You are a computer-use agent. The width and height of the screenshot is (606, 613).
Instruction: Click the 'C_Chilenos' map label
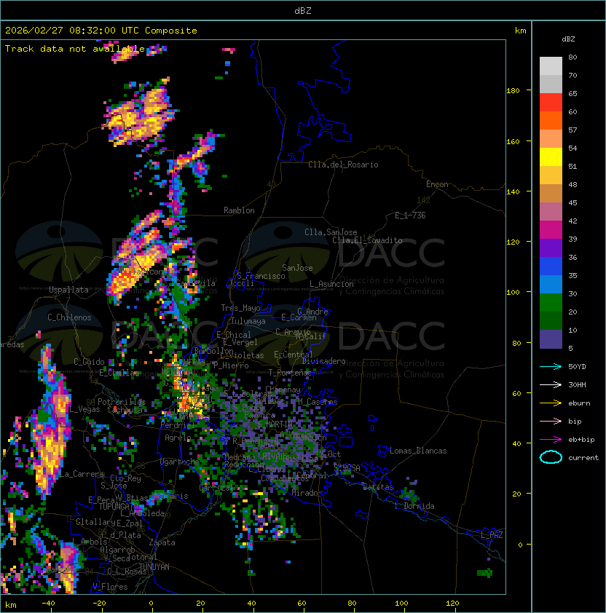tap(69, 317)
